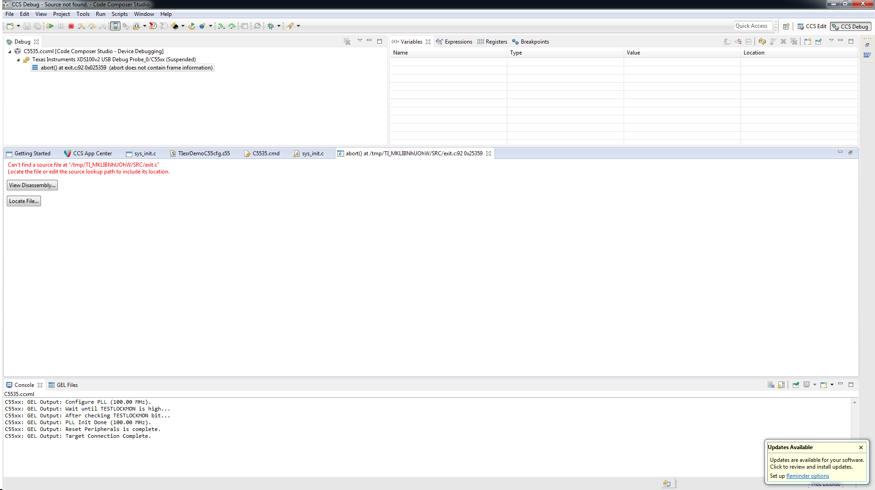Click the View Disassembly... button
The image size is (875, 490).
(32, 185)
